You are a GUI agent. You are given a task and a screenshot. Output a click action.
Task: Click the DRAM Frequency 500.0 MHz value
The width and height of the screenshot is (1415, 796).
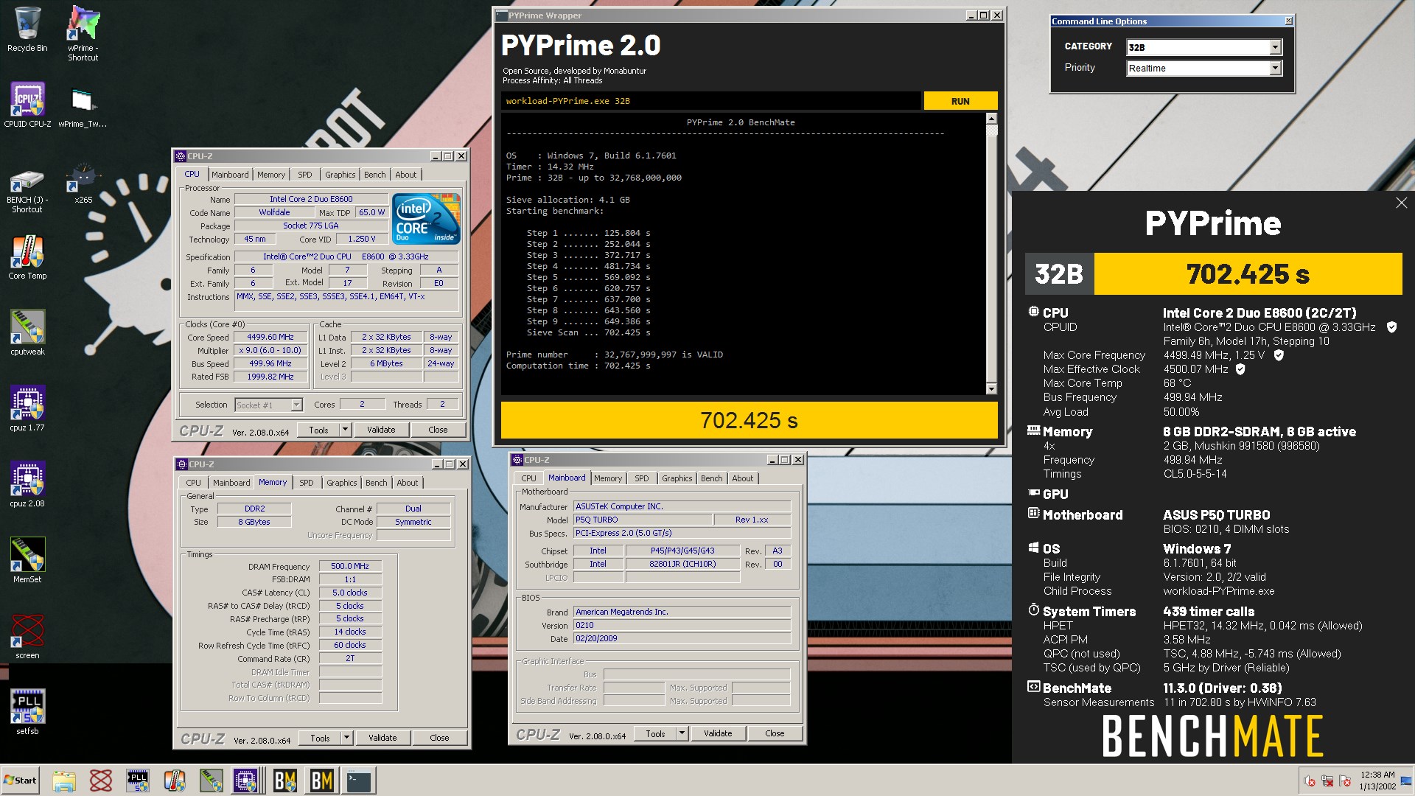pos(350,566)
